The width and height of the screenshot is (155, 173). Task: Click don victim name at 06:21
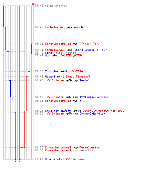pos(82,101)
